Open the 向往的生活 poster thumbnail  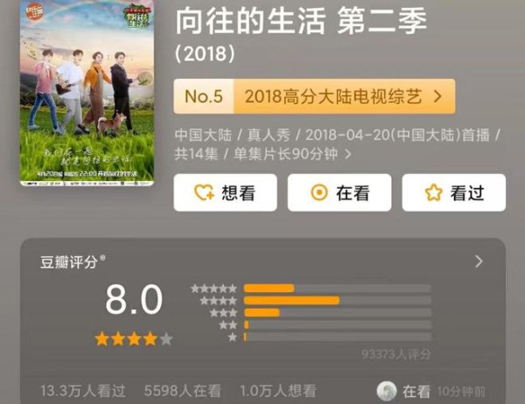[x=87, y=93]
